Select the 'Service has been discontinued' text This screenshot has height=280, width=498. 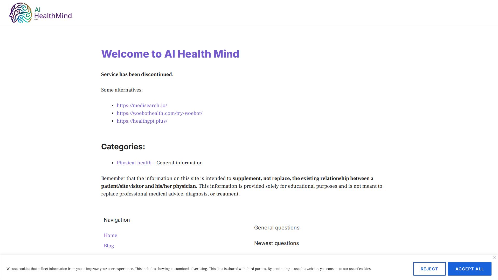click(136, 74)
